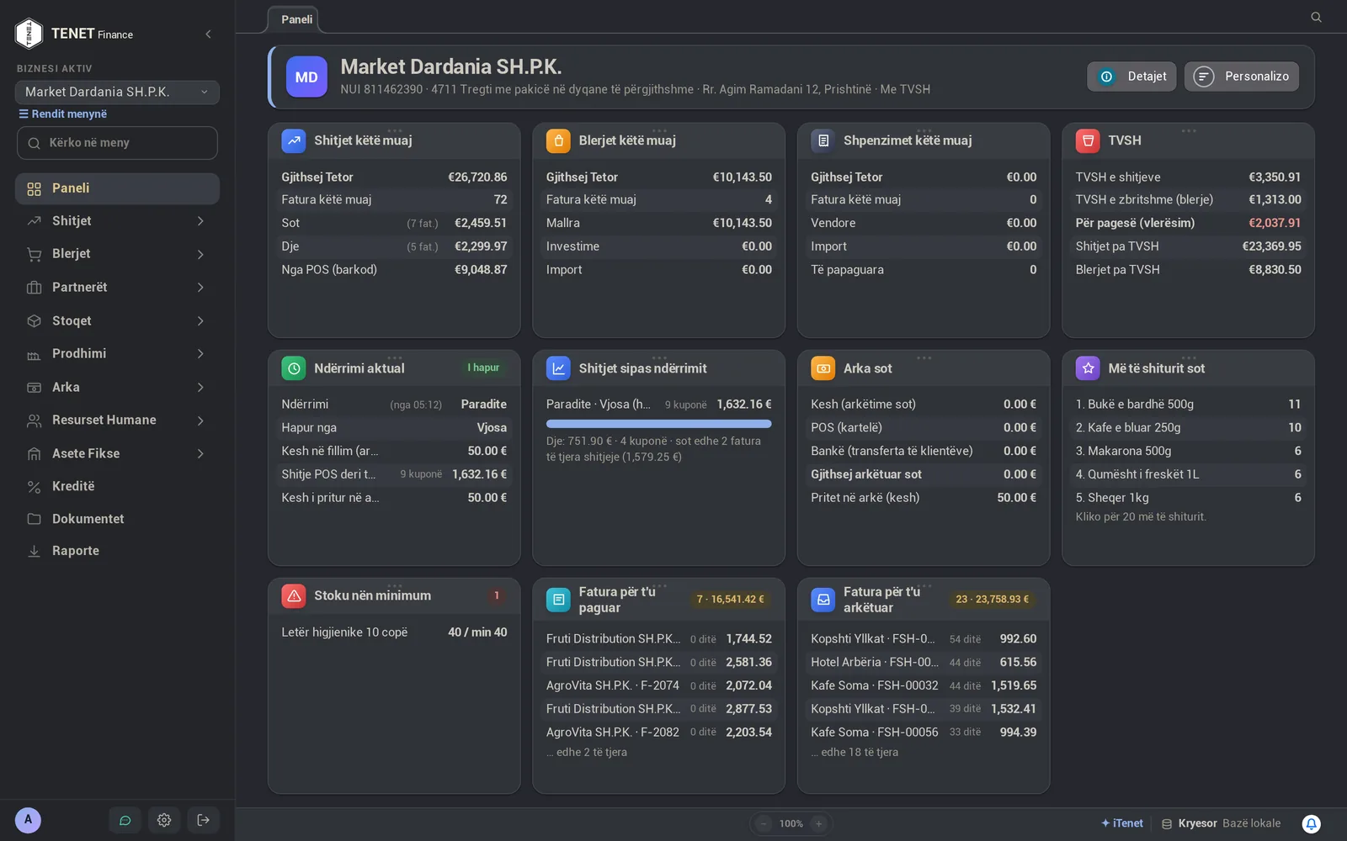Viewport: 1347px width, 841px height.
Task: Click 'Nga POS (barkod)' sales row
Action: [394, 270]
